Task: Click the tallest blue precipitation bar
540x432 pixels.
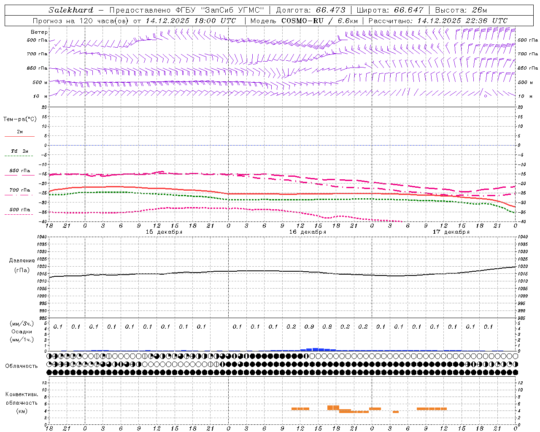Action: (x=315, y=349)
